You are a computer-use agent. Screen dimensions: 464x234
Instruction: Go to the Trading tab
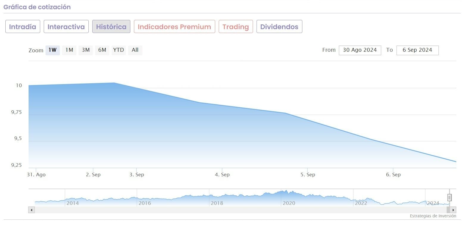(x=236, y=27)
